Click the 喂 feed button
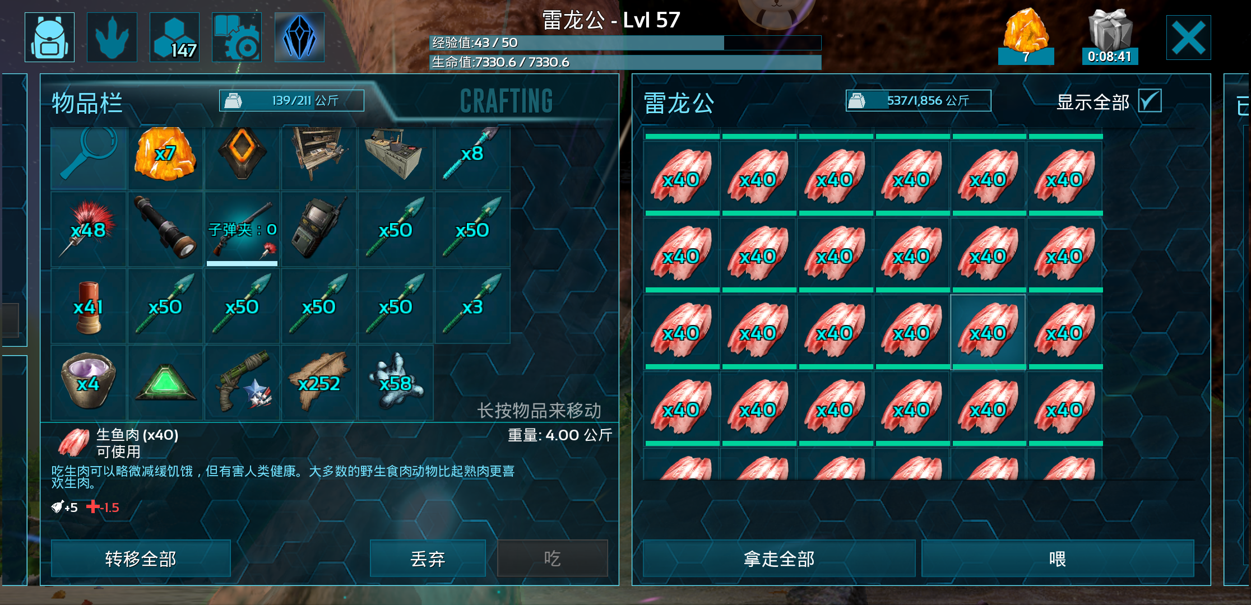 coord(1058,558)
